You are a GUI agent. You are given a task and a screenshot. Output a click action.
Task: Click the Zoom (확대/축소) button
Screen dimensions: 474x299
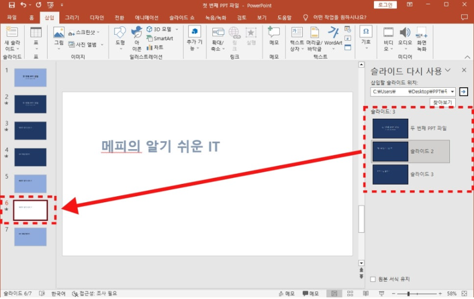[218, 39]
